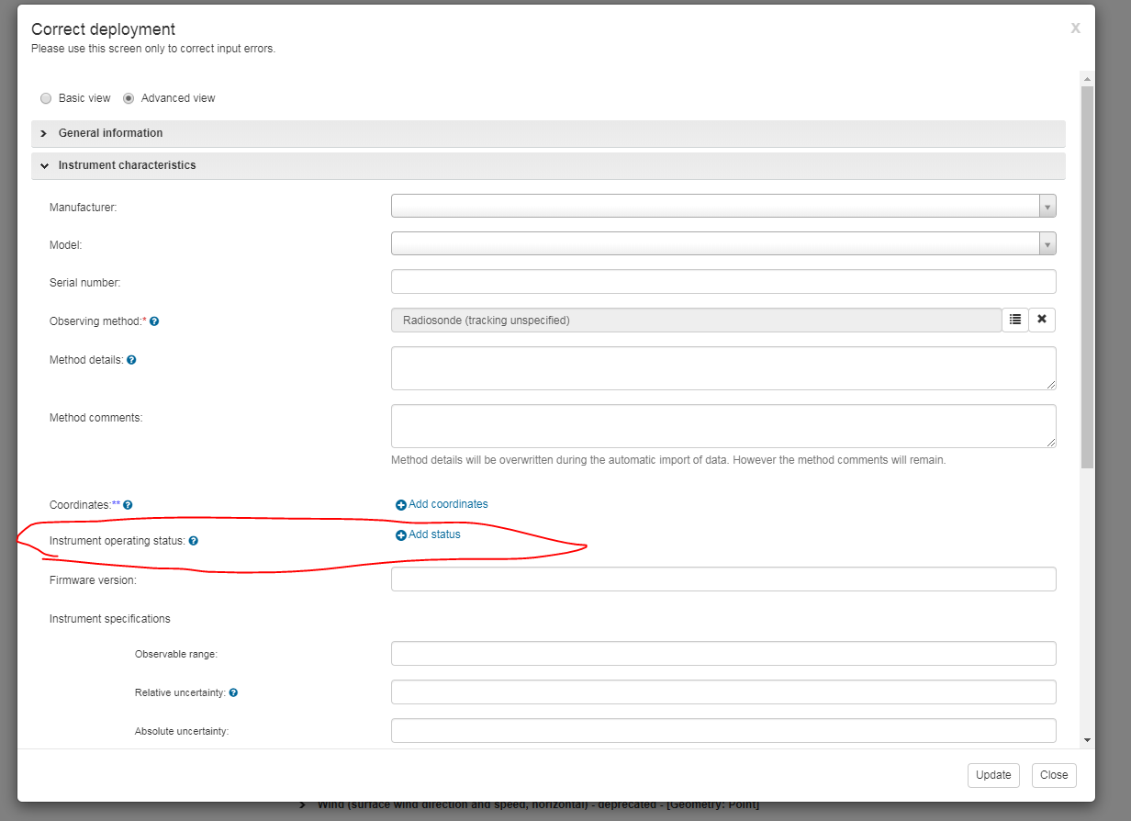
Task: Open the Manufacturer dropdown
Action: tap(723, 206)
